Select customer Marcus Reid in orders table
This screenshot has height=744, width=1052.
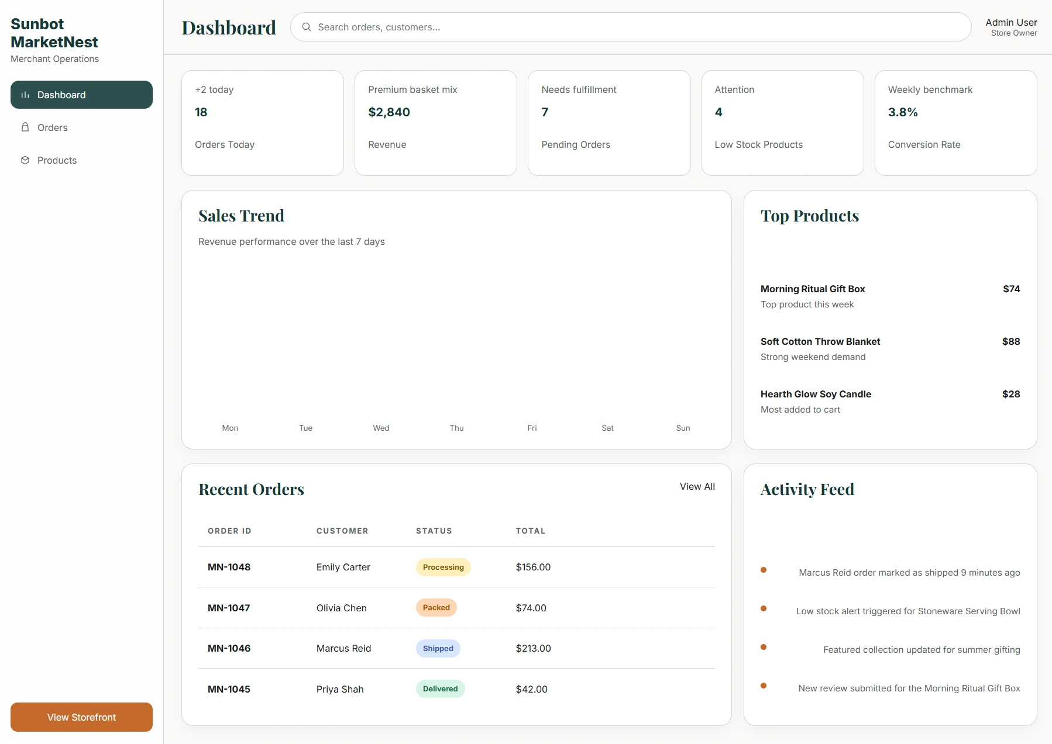pyautogui.click(x=344, y=648)
